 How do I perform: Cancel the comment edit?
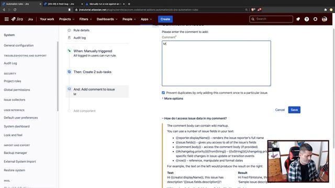point(280,110)
